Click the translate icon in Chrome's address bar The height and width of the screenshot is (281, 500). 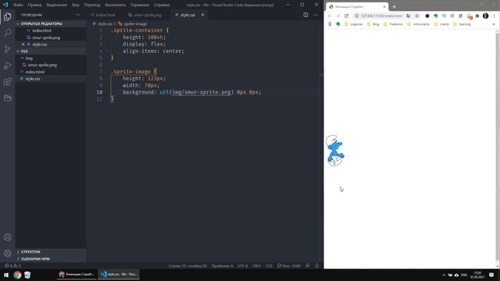(409, 16)
